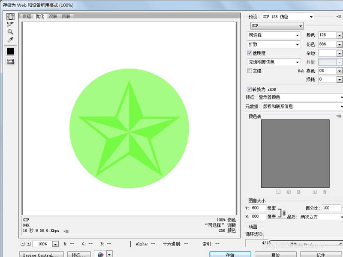Click the gray color table area
The image size is (343, 257).
click(x=295, y=153)
